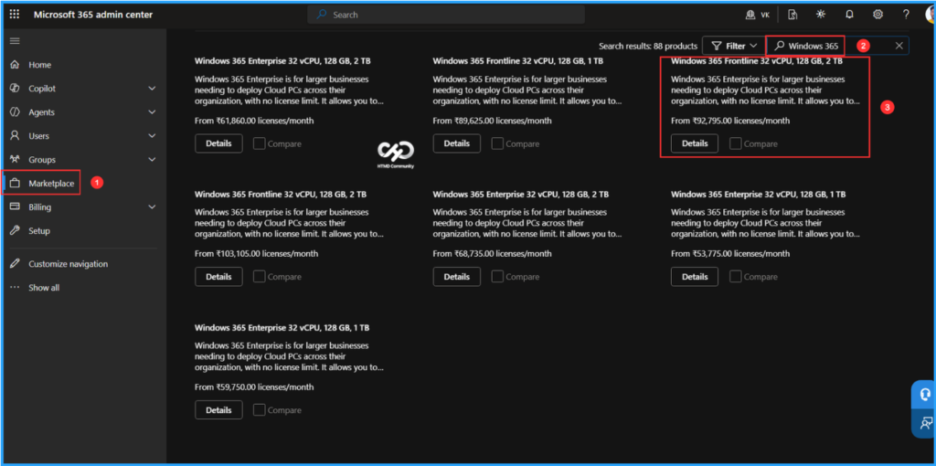Screen dimensions: 936x466
Task: Open the settings gear in header
Action: click(878, 15)
